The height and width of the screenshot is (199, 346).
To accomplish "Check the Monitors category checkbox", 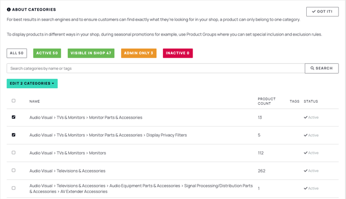I will tap(14, 152).
